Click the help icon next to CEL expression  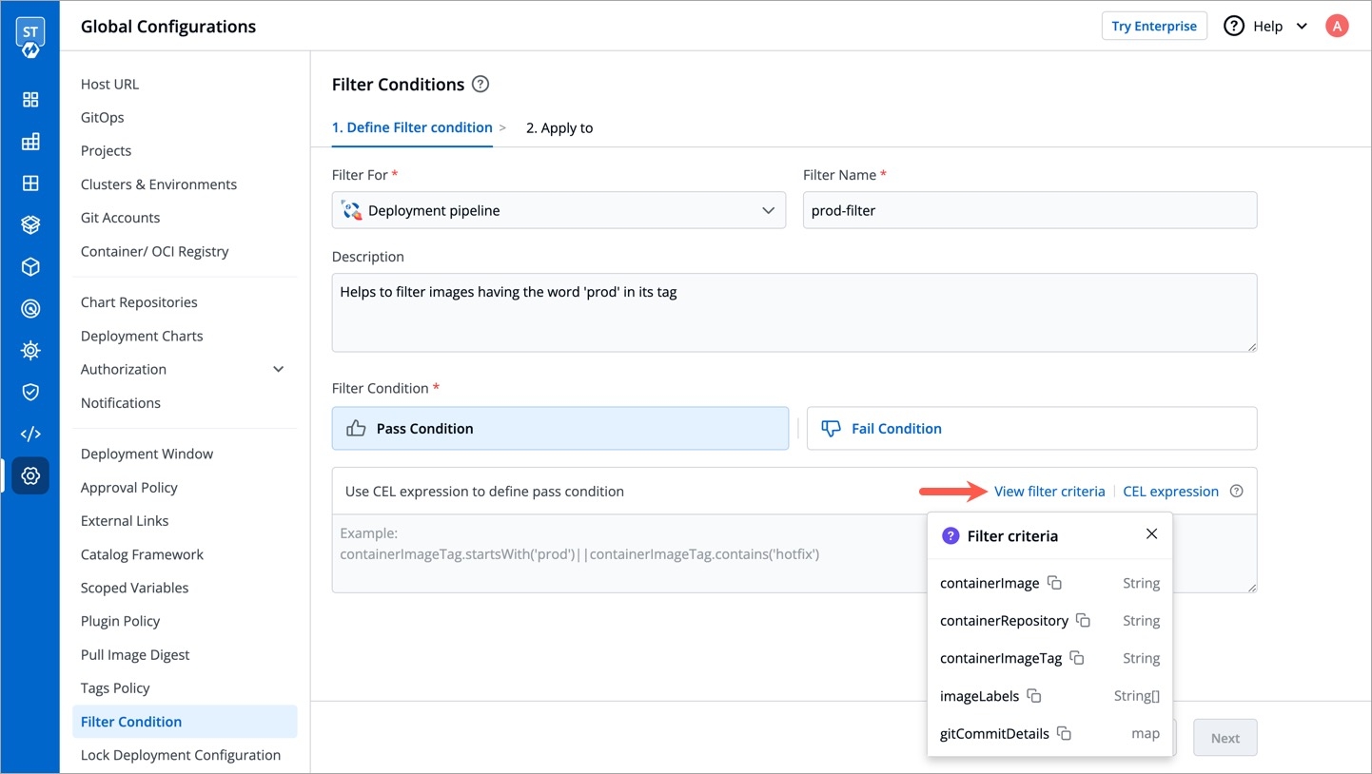click(1236, 492)
